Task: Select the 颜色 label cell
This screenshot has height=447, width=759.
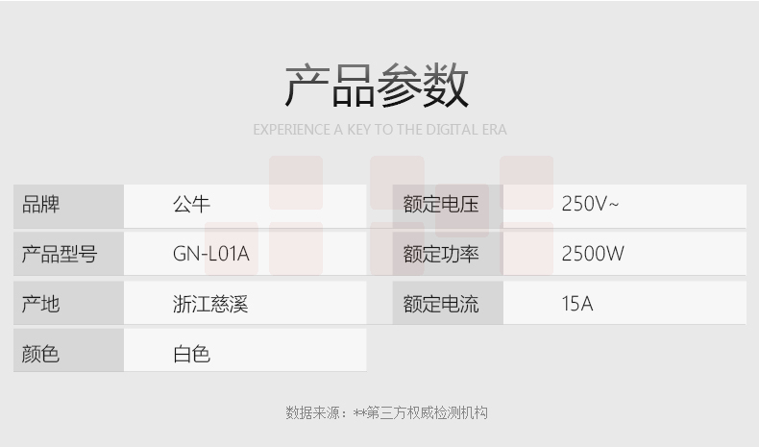Action: click(68, 354)
